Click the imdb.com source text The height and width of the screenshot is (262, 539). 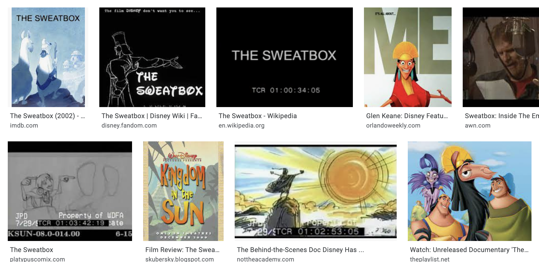pyautogui.click(x=24, y=126)
